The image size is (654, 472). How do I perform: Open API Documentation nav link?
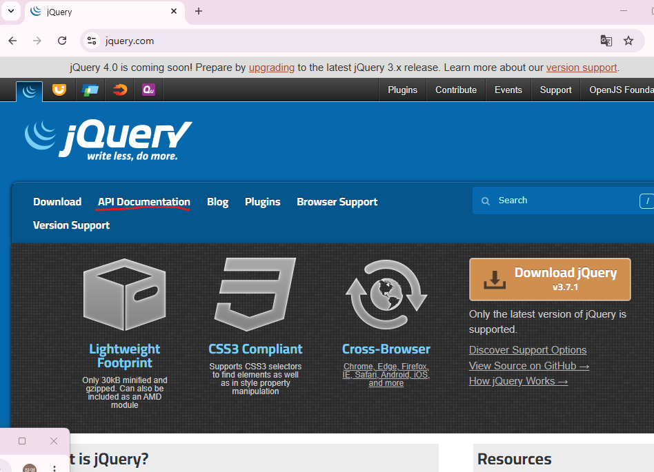click(x=144, y=202)
